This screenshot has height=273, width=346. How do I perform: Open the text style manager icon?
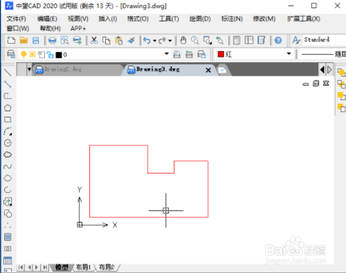pyautogui.click(x=296, y=40)
